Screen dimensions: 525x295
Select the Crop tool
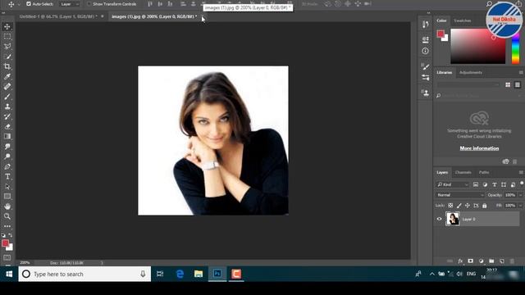7,66
